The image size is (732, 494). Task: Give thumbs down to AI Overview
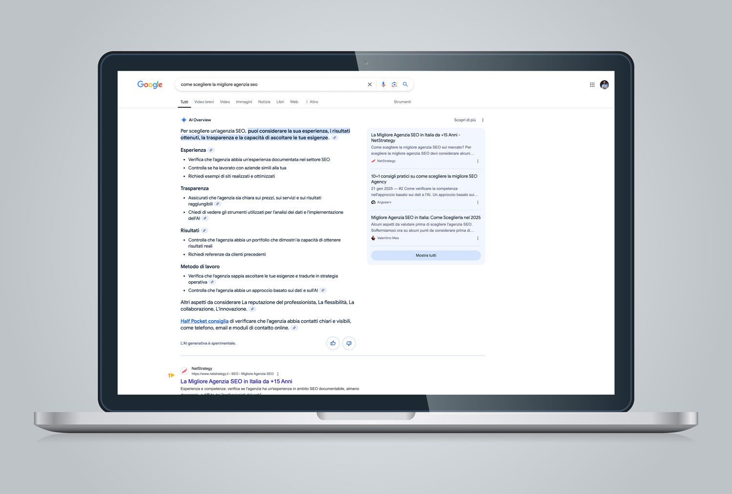[349, 343]
